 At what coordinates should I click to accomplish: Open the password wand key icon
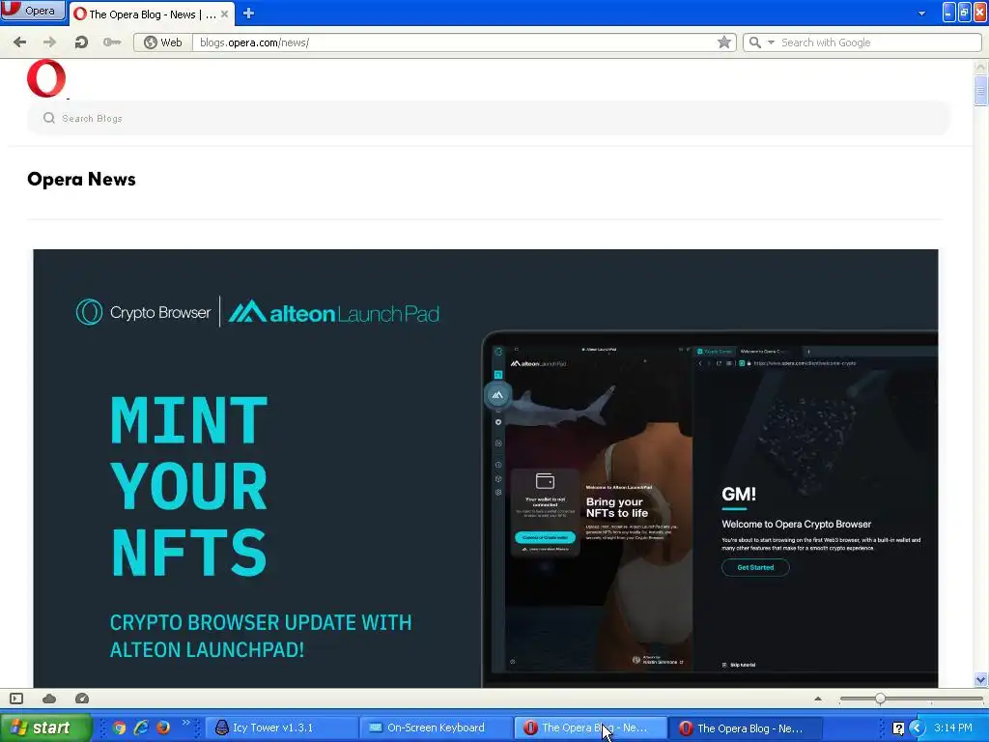coord(112,43)
